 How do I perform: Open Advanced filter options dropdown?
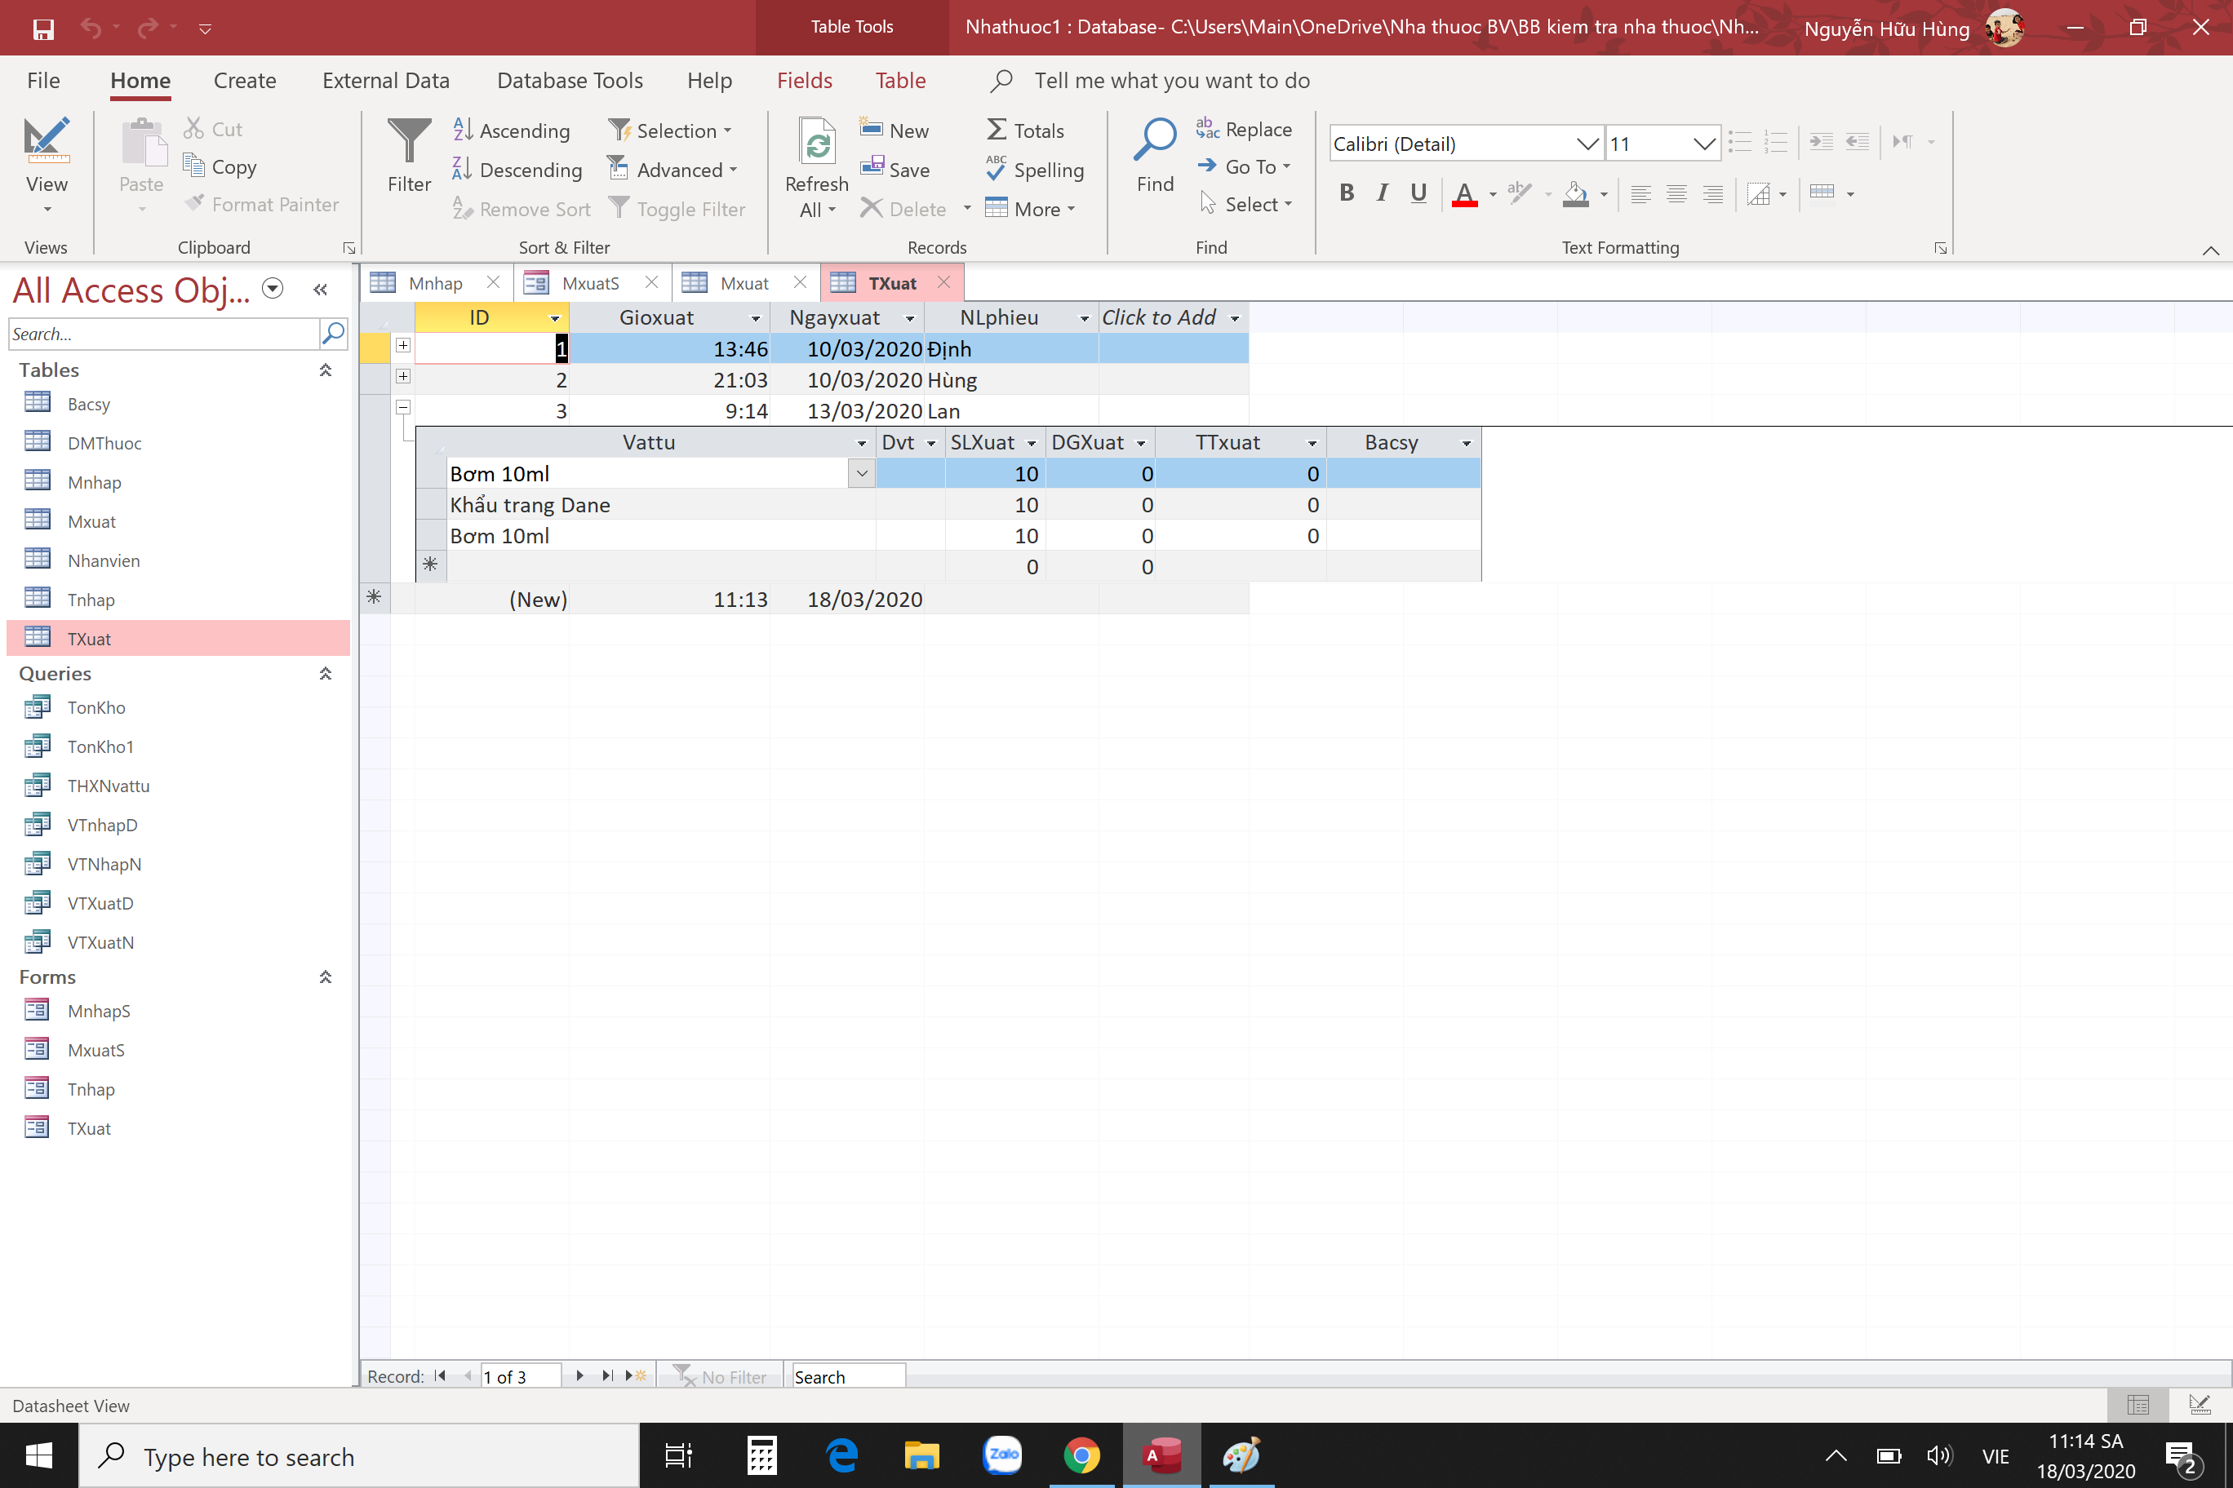click(x=673, y=170)
